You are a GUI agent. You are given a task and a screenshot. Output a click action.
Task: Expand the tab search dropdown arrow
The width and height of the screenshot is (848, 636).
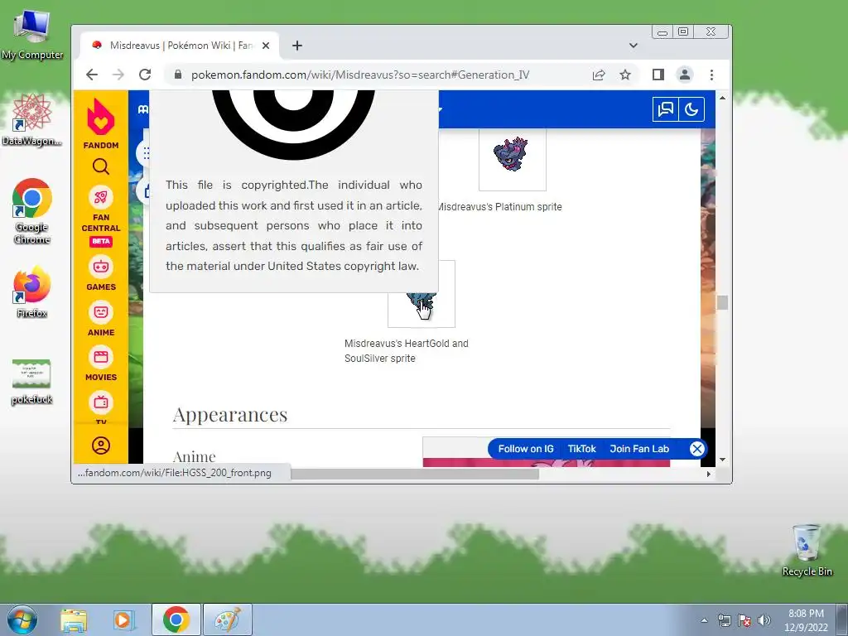634,46
